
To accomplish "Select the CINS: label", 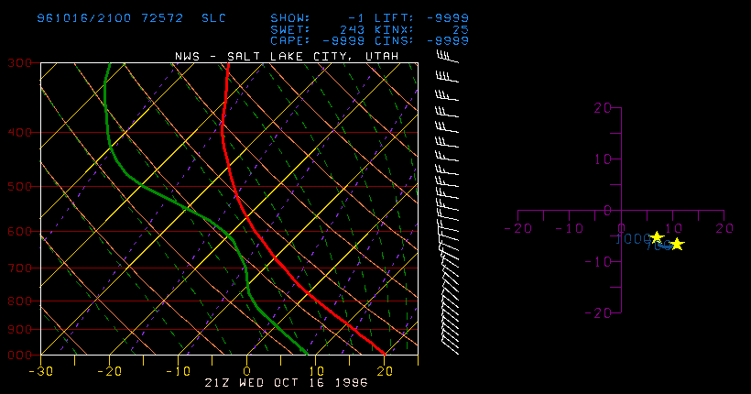I will [x=394, y=40].
